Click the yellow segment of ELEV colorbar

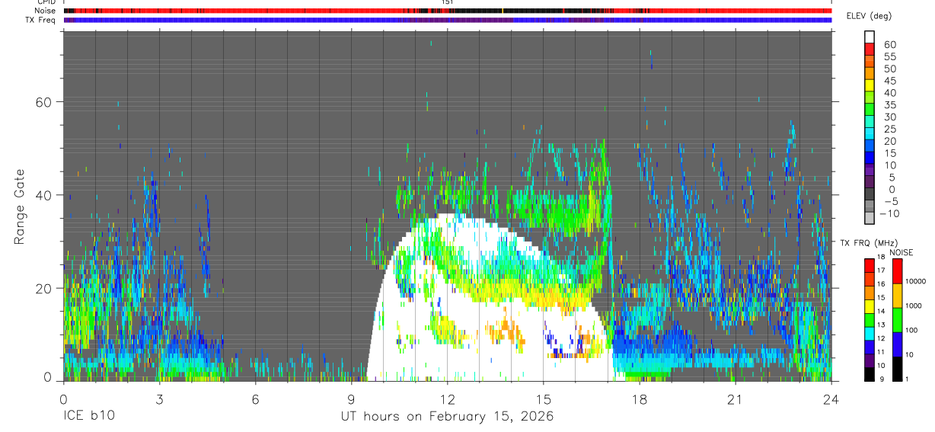870,85
